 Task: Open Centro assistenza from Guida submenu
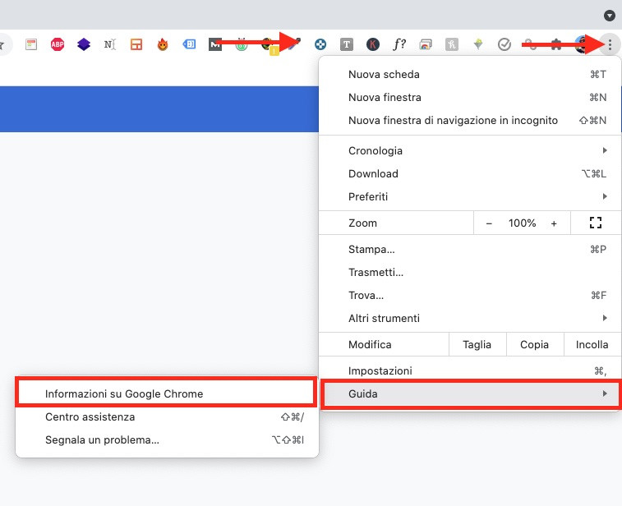(x=167, y=417)
